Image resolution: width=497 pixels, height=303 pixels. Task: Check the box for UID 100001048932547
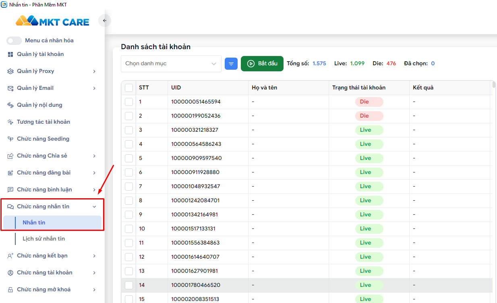(129, 187)
